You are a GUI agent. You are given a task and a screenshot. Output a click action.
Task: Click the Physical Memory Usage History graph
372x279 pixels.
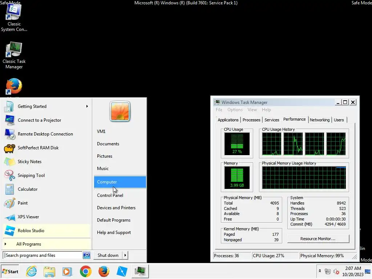click(304, 177)
